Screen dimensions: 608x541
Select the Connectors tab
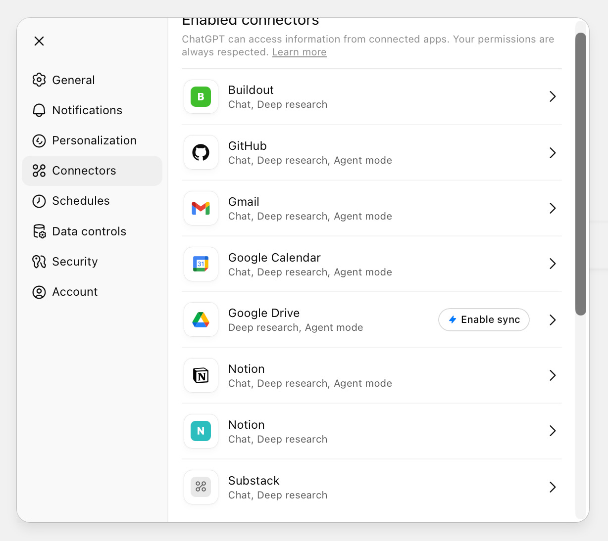tap(92, 171)
